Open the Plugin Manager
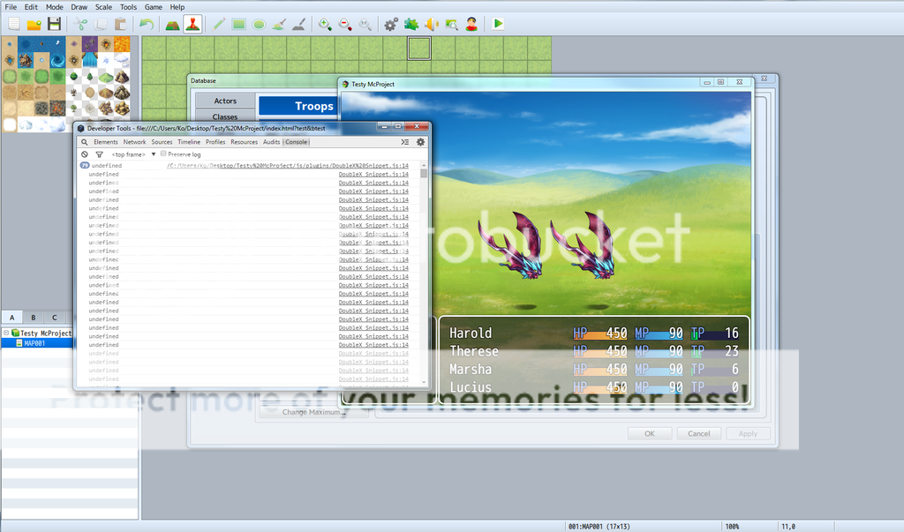904x532 pixels. pos(411,24)
